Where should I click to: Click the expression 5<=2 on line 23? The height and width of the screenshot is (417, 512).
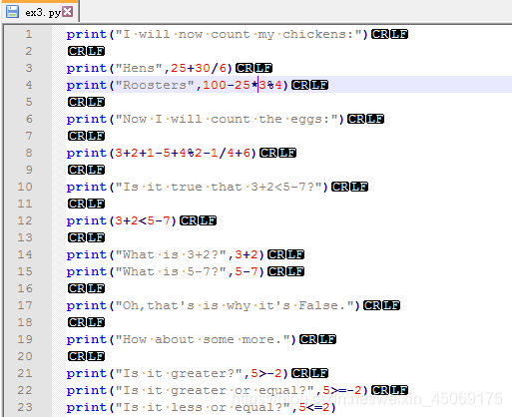[x=314, y=407]
